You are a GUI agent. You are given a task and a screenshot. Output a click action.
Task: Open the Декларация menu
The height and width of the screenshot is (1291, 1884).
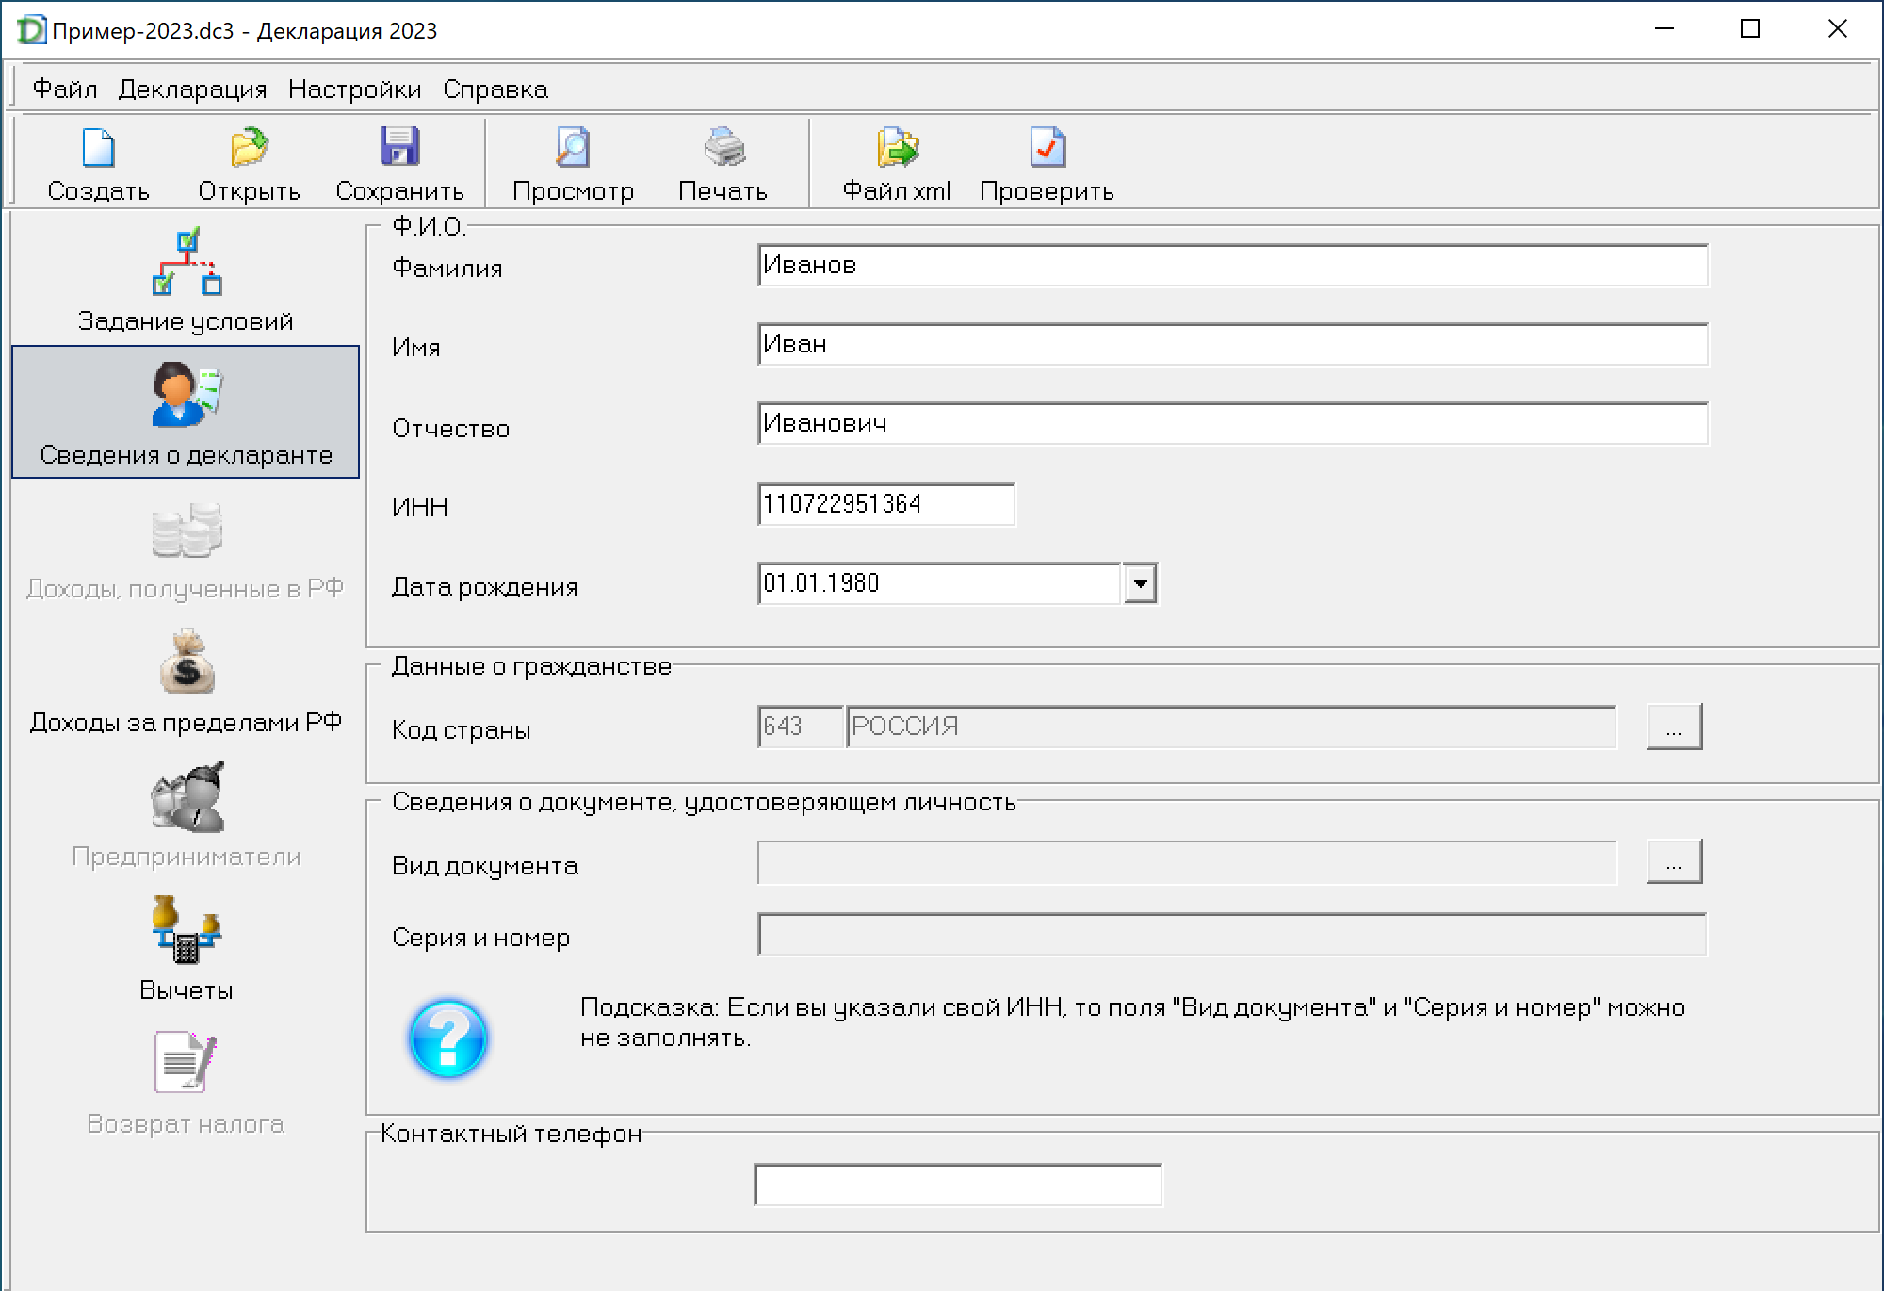pyautogui.click(x=192, y=90)
